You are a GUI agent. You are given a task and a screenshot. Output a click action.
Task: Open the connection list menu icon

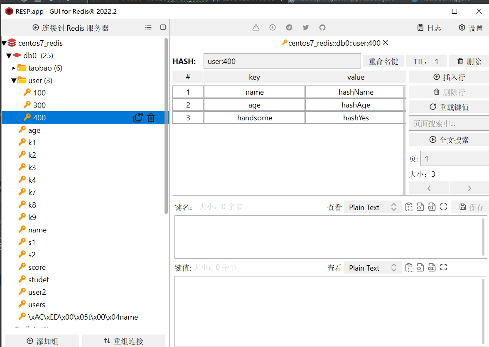click(148, 27)
